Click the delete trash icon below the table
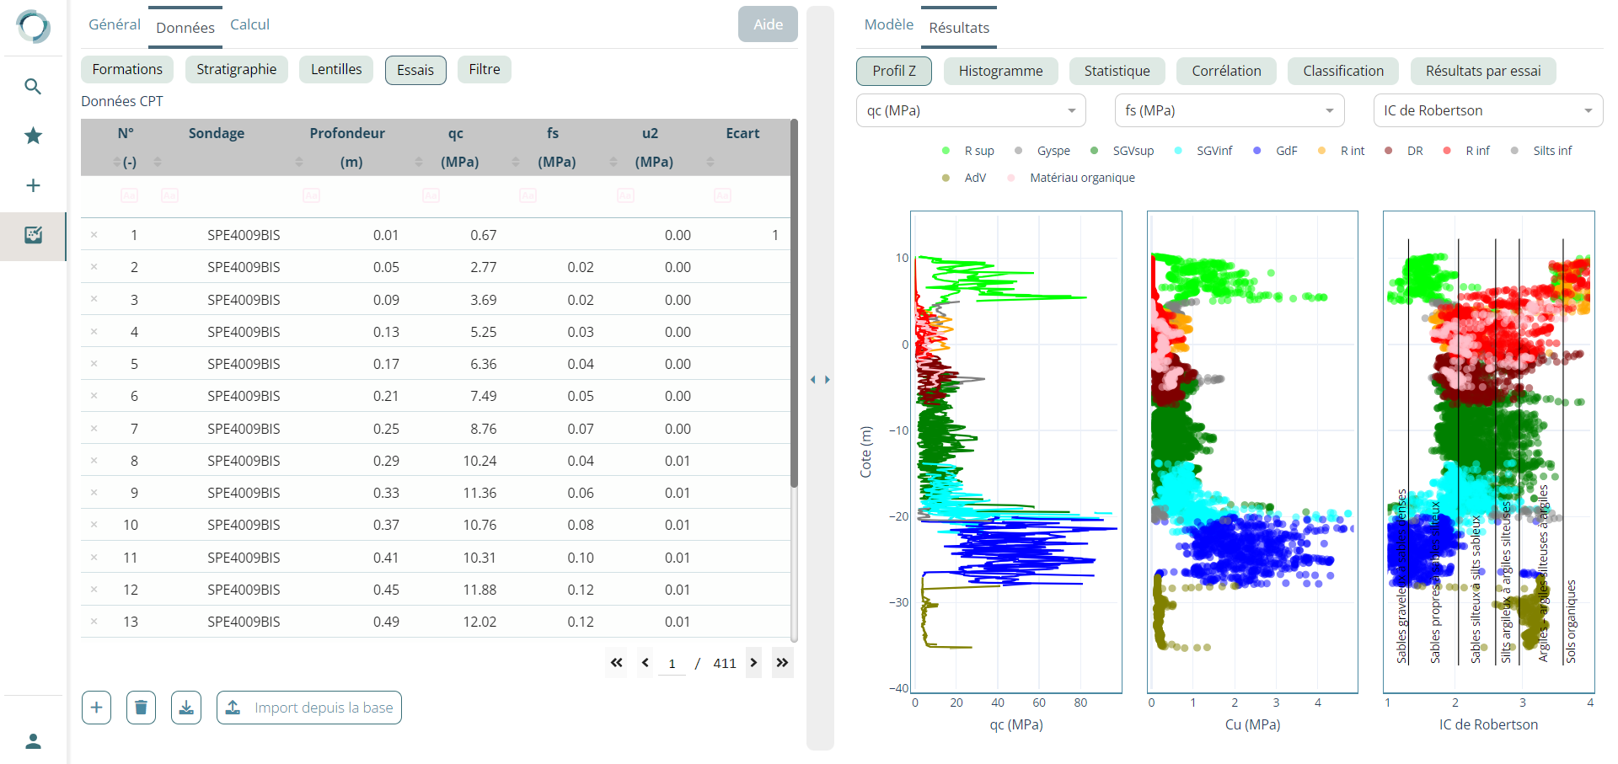This screenshot has width=1618, height=764. click(141, 708)
